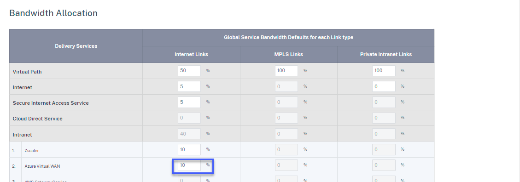Select the Intranet delivery service label
520x182 pixels.
coord(22,135)
